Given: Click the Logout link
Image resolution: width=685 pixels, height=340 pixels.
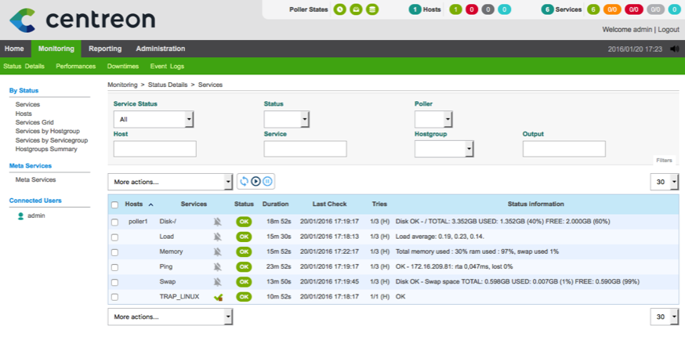Looking at the screenshot, I should (x=668, y=29).
